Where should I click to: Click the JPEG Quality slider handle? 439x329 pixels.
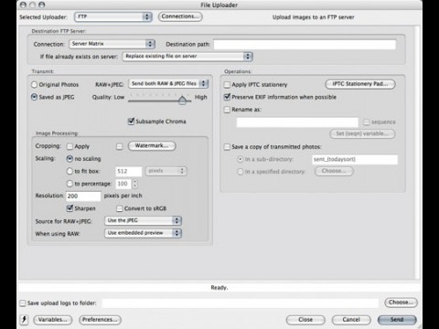click(x=182, y=101)
